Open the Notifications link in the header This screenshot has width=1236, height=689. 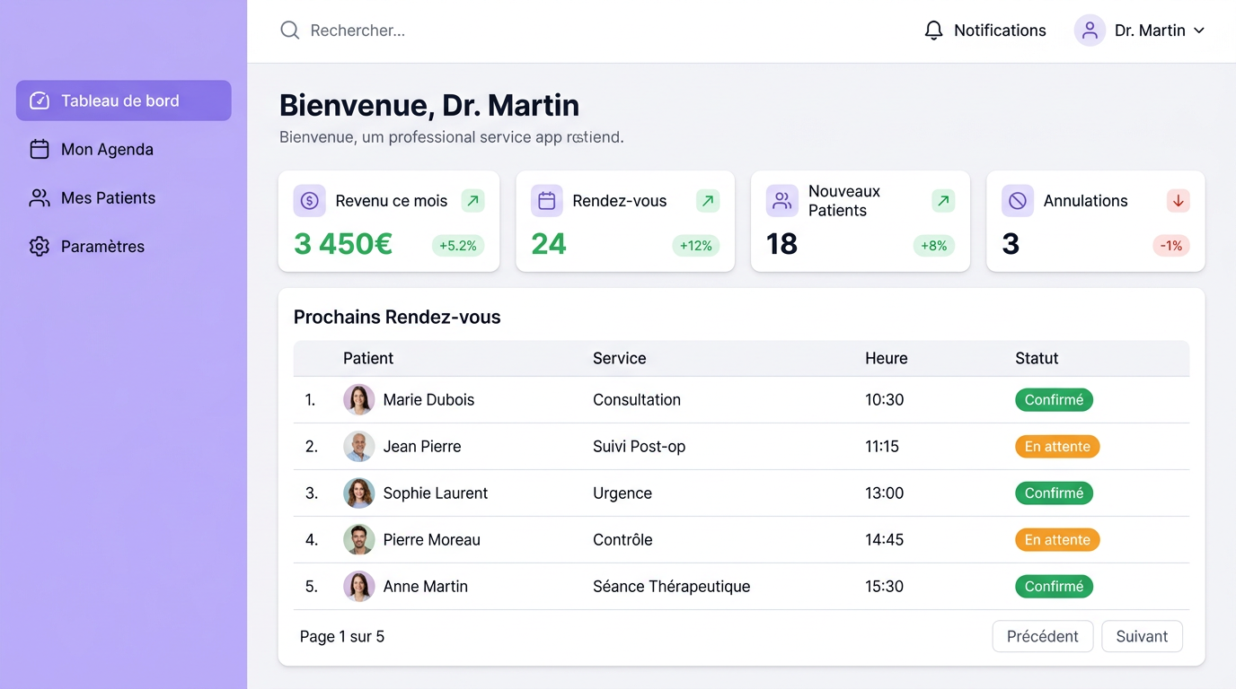(985, 31)
